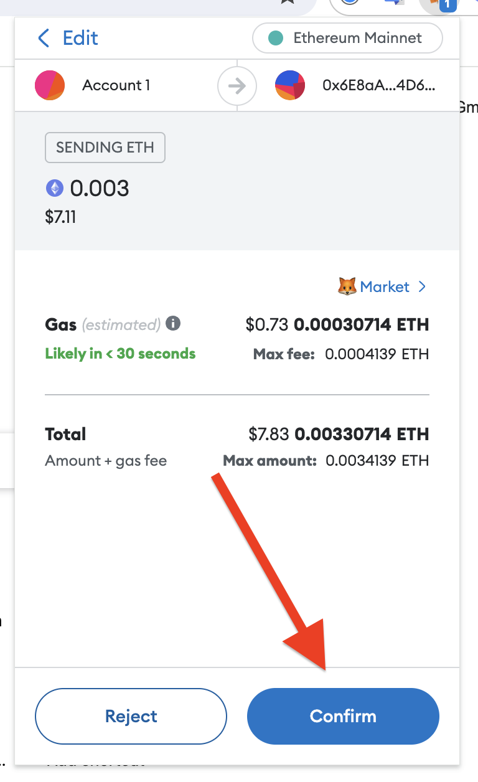Click the Account 1 avatar icon
Viewport: 478px width, 782px height.
pyautogui.click(x=50, y=86)
